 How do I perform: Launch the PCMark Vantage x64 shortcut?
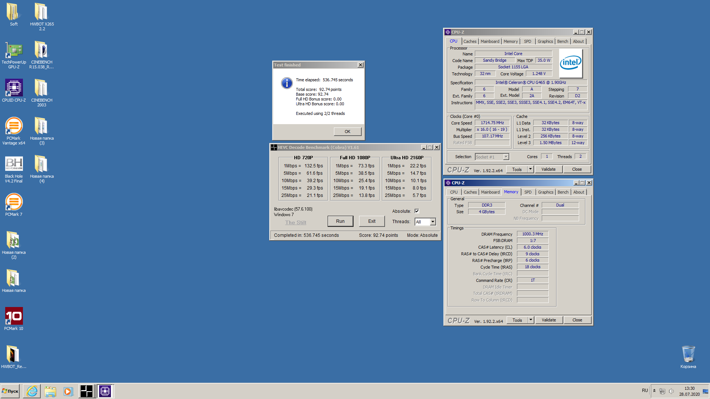(14, 131)
